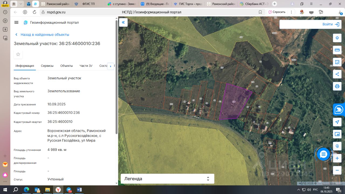Screen dimensions: 345x194
Task: Go back to found objects list
Action: click(42, 34)
